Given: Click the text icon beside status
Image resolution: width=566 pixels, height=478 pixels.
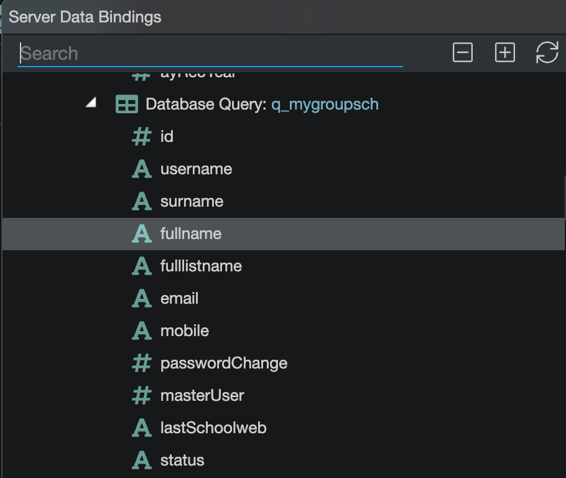Looking at the screenshot, I should click(x=142, y=460).
